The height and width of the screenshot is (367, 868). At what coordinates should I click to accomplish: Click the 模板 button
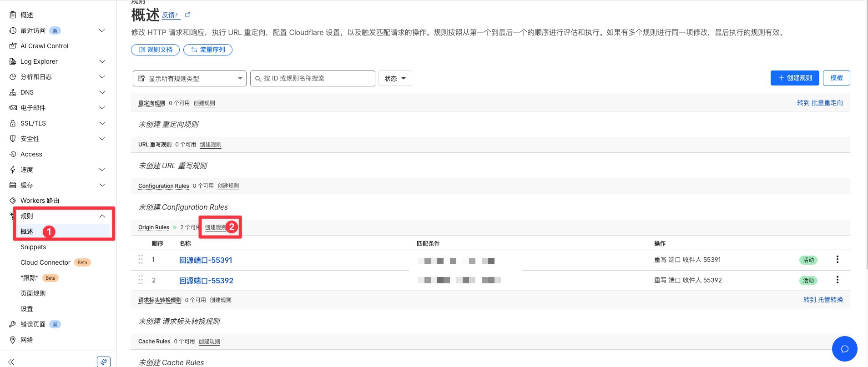pos(837,78)
